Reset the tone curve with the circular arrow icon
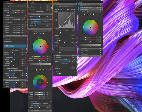Screen dimensions: 142x112 pos(68,10)
